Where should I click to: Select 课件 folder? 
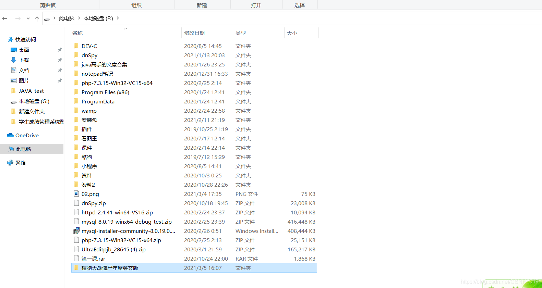(87, 148)
